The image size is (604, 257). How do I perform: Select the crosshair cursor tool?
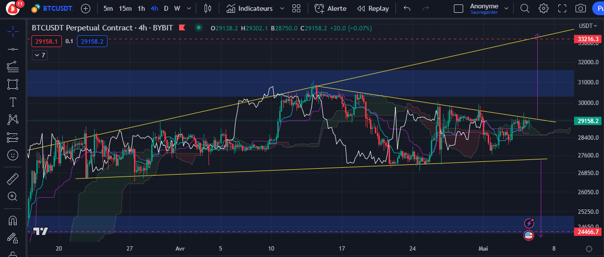(x=13, y=31)
